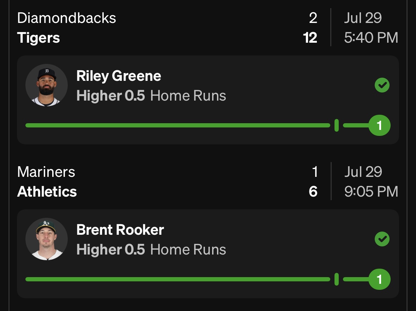The width and height of the screenshot is (416, 311).
Task: Select the Athletics team name
Action: [47, 192]
